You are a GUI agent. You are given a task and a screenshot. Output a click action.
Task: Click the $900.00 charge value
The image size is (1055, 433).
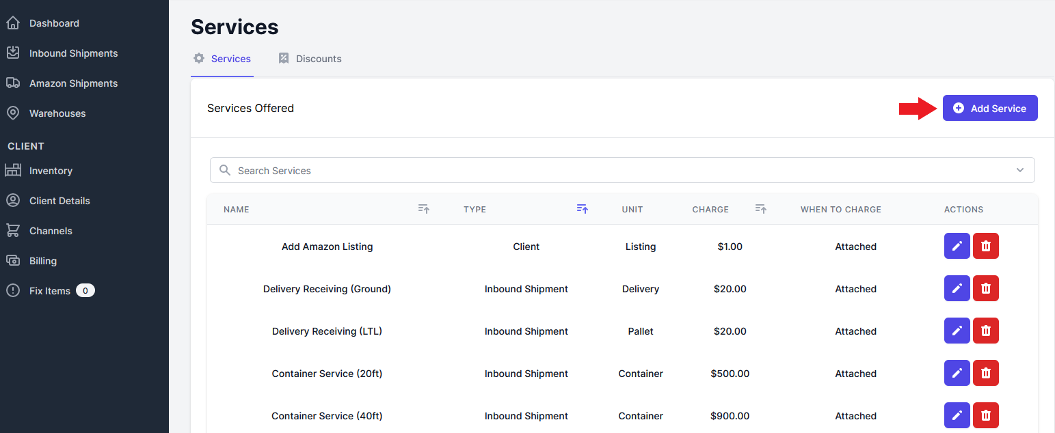tap(730, 416)
